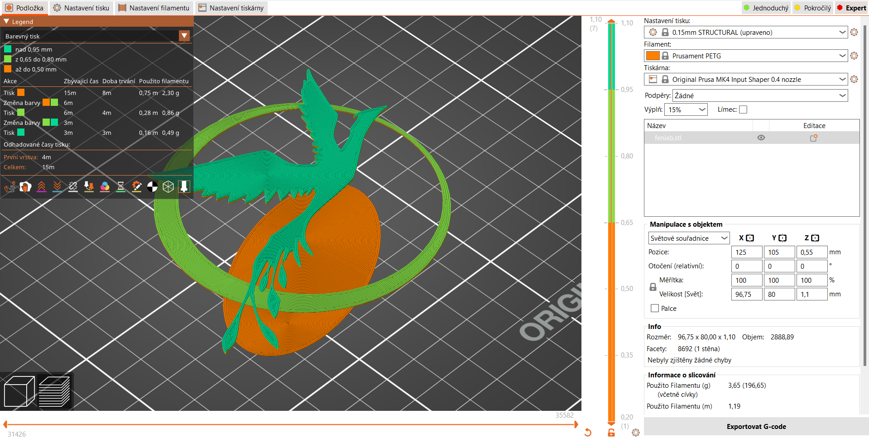Open gear settings beside print profile
The height and width of the screenshot is (438, 869).
854,32
